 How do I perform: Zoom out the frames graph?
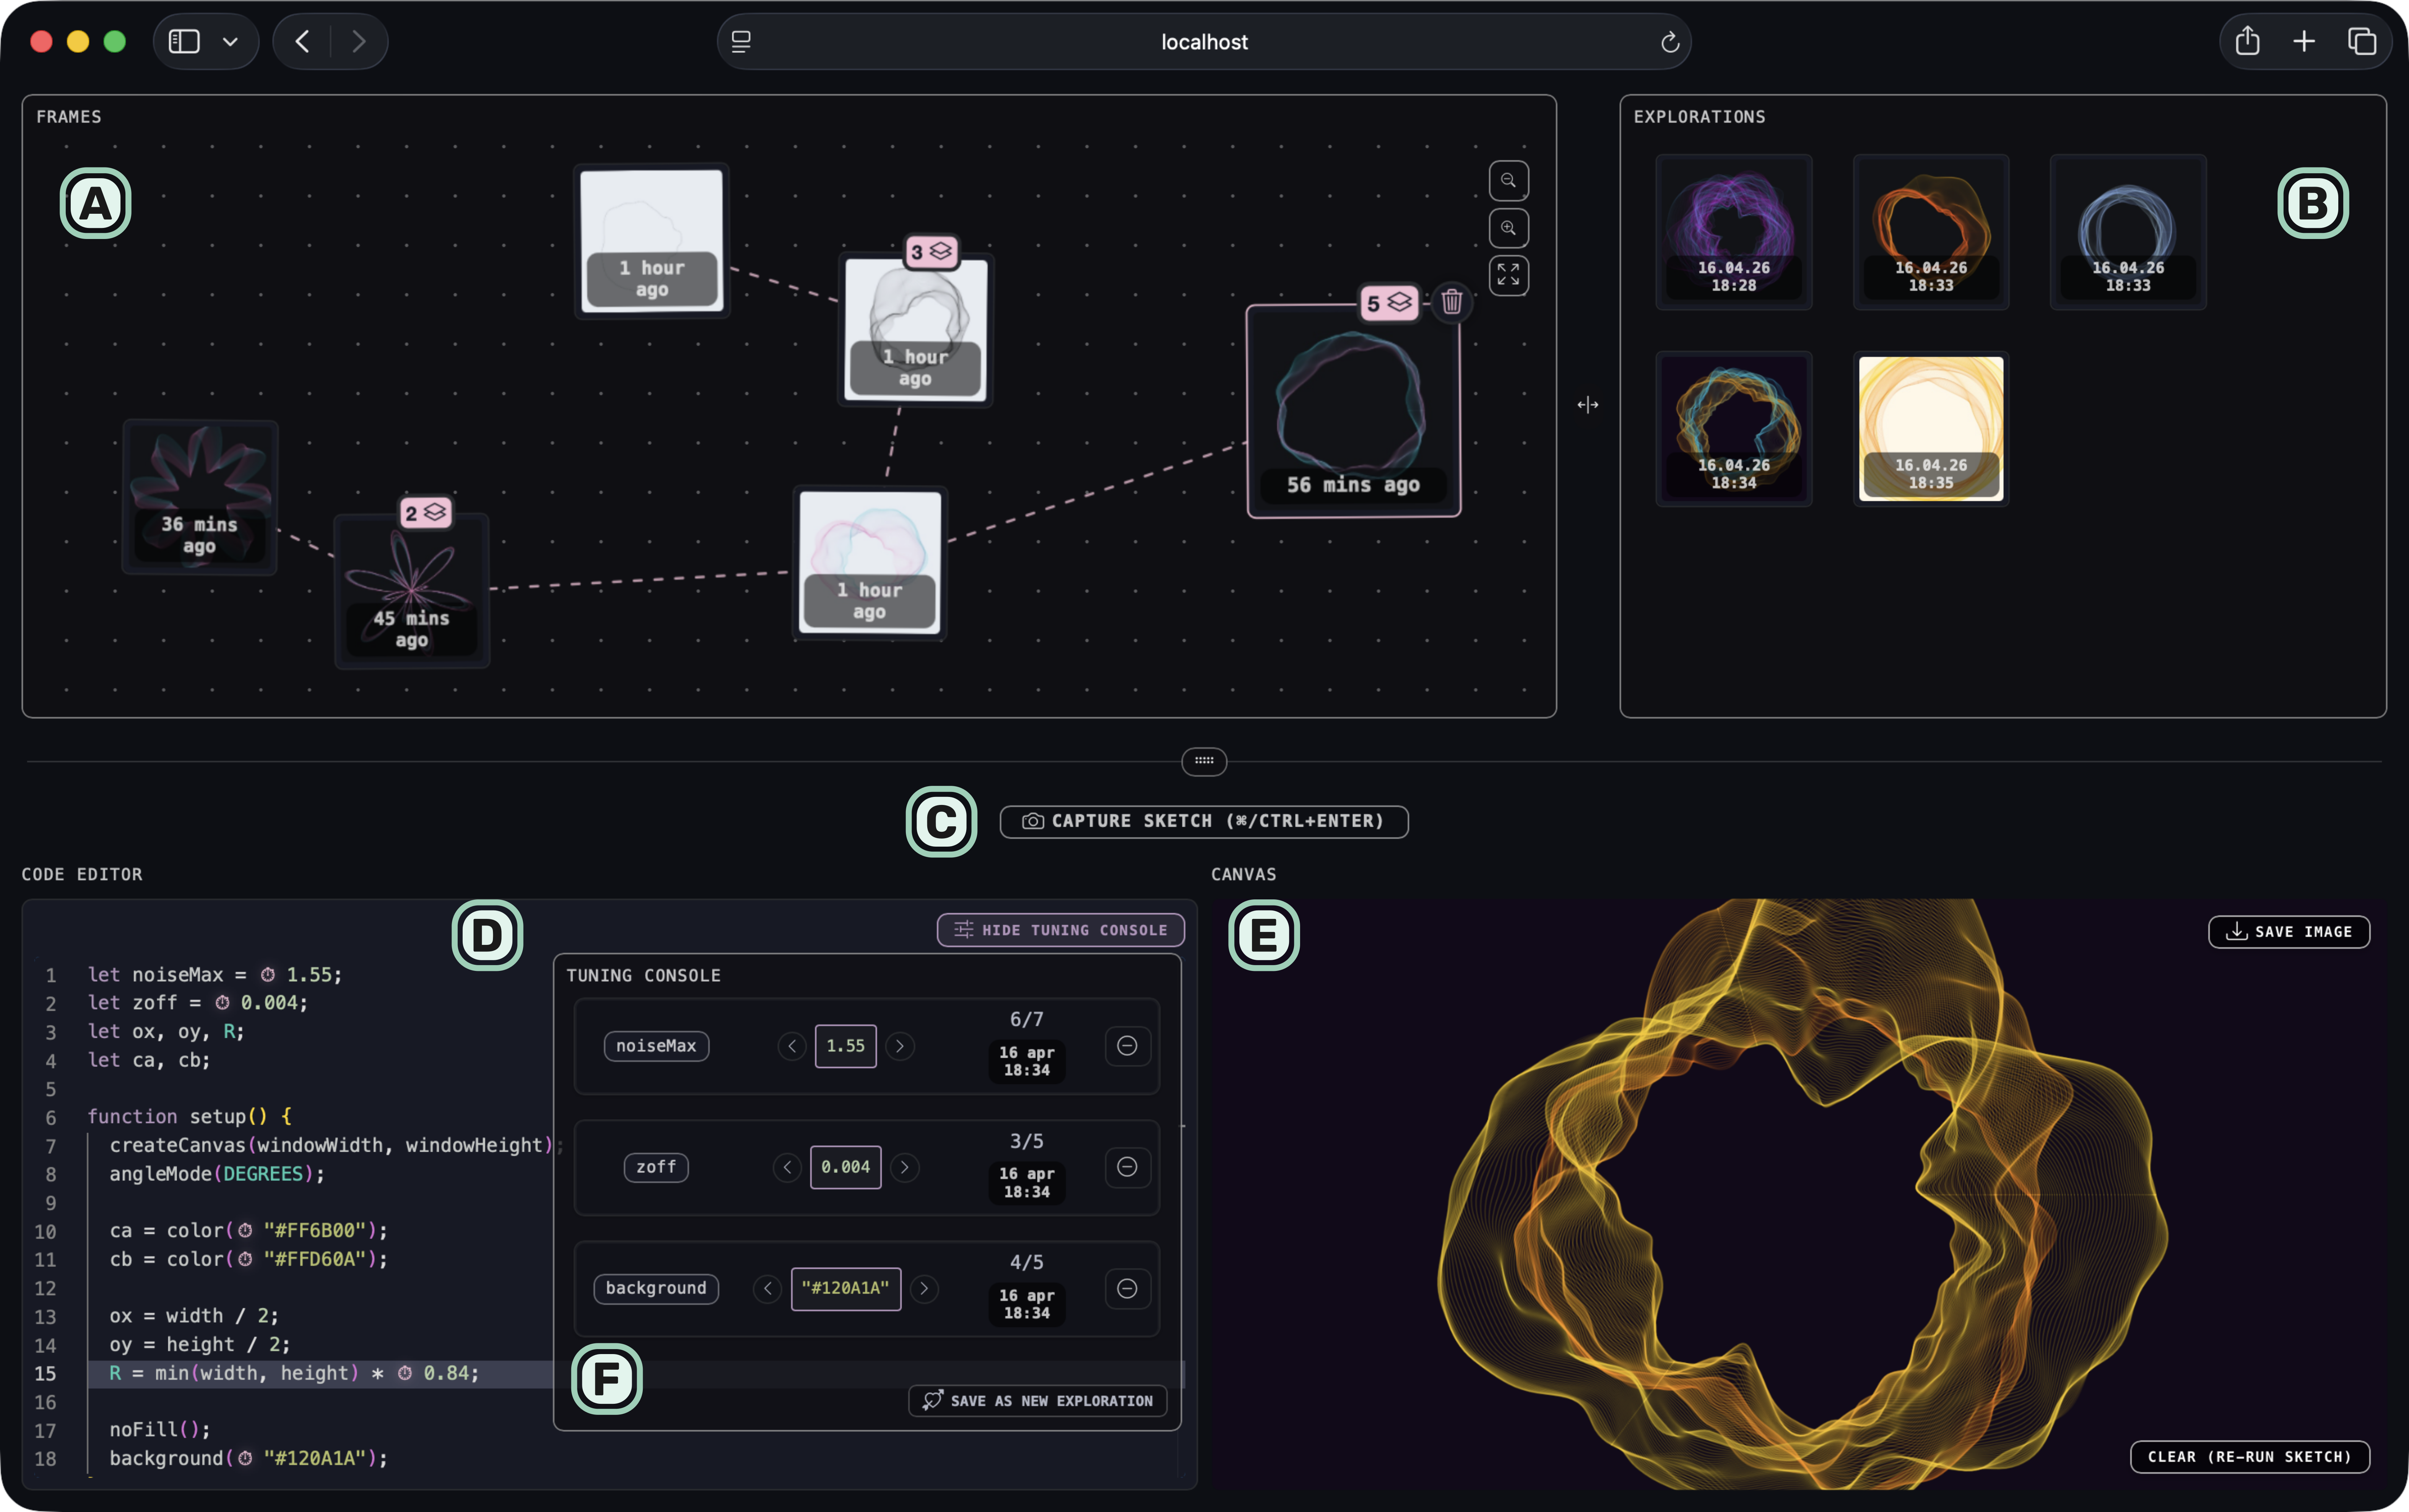pos(1508,181)
